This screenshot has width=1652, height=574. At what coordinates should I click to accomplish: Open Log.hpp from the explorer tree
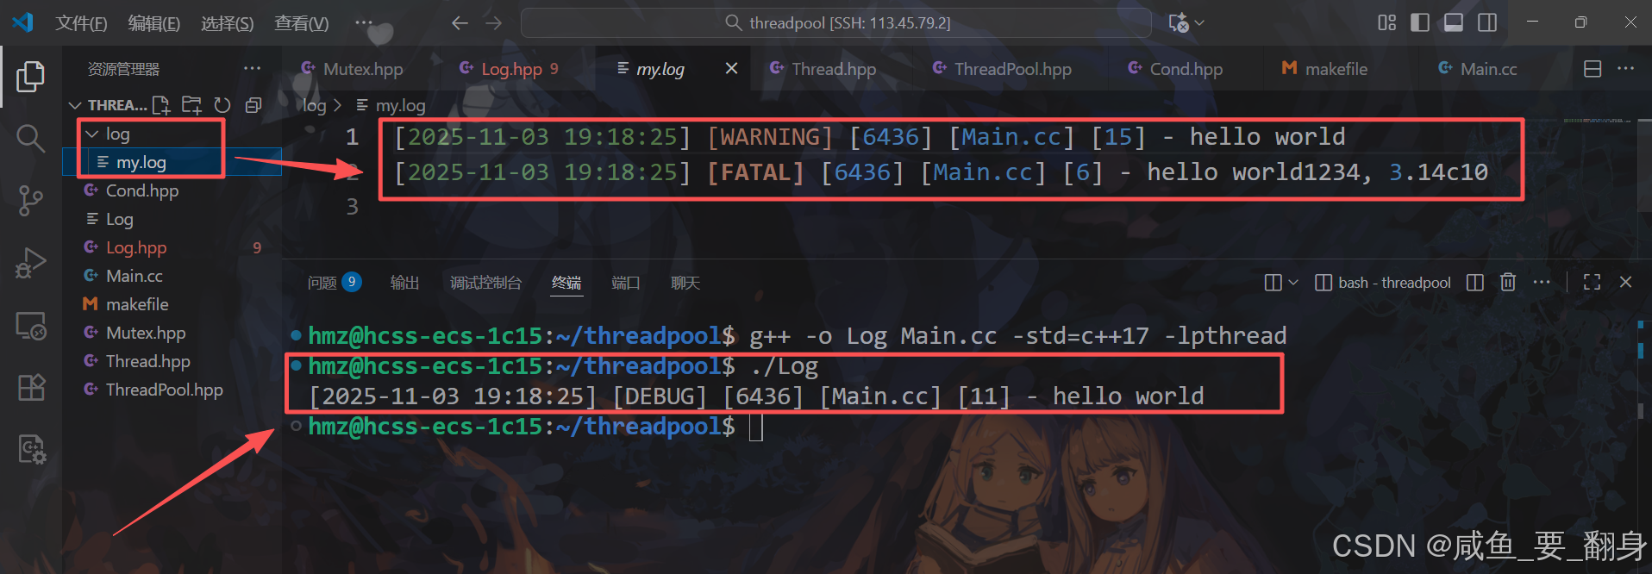(172, 247)
